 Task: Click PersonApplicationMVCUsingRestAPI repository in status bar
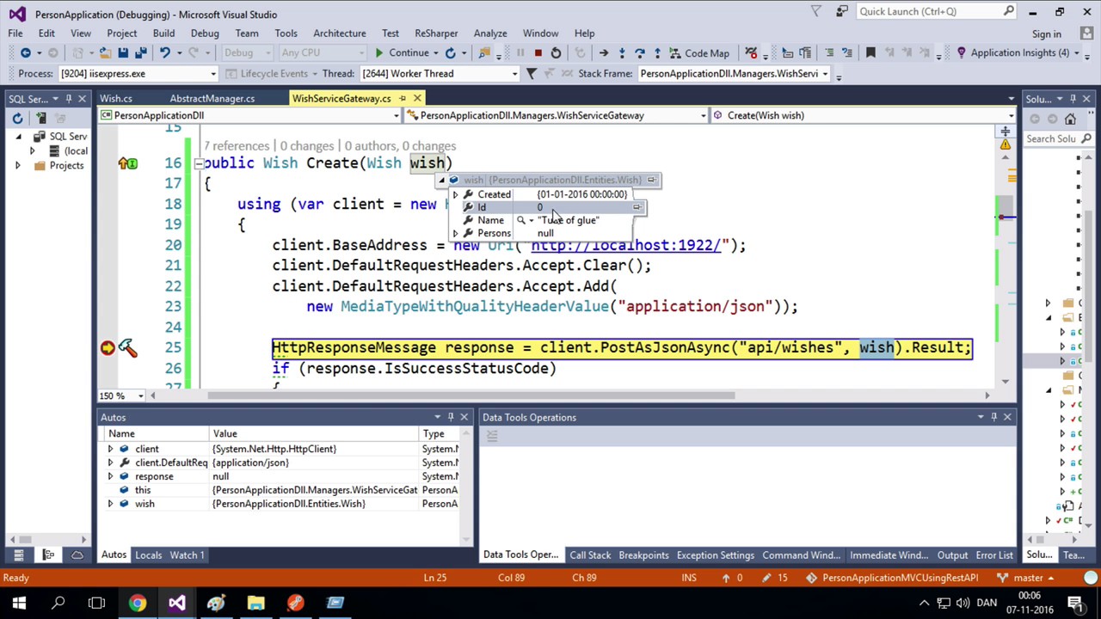pyautogui.click(x=893, y=578)
